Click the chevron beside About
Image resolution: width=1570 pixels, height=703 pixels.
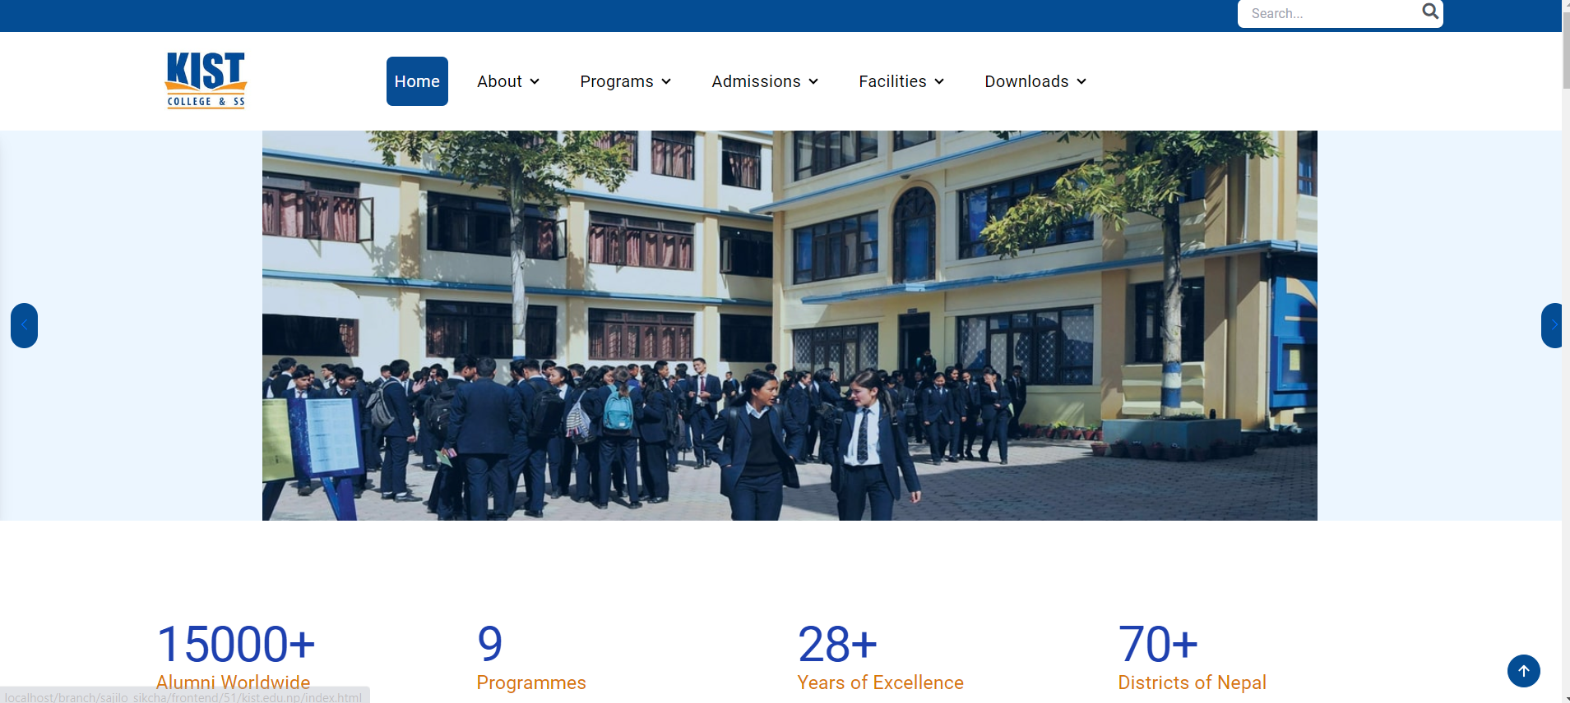pyautogui.click(x=535, y=81)
